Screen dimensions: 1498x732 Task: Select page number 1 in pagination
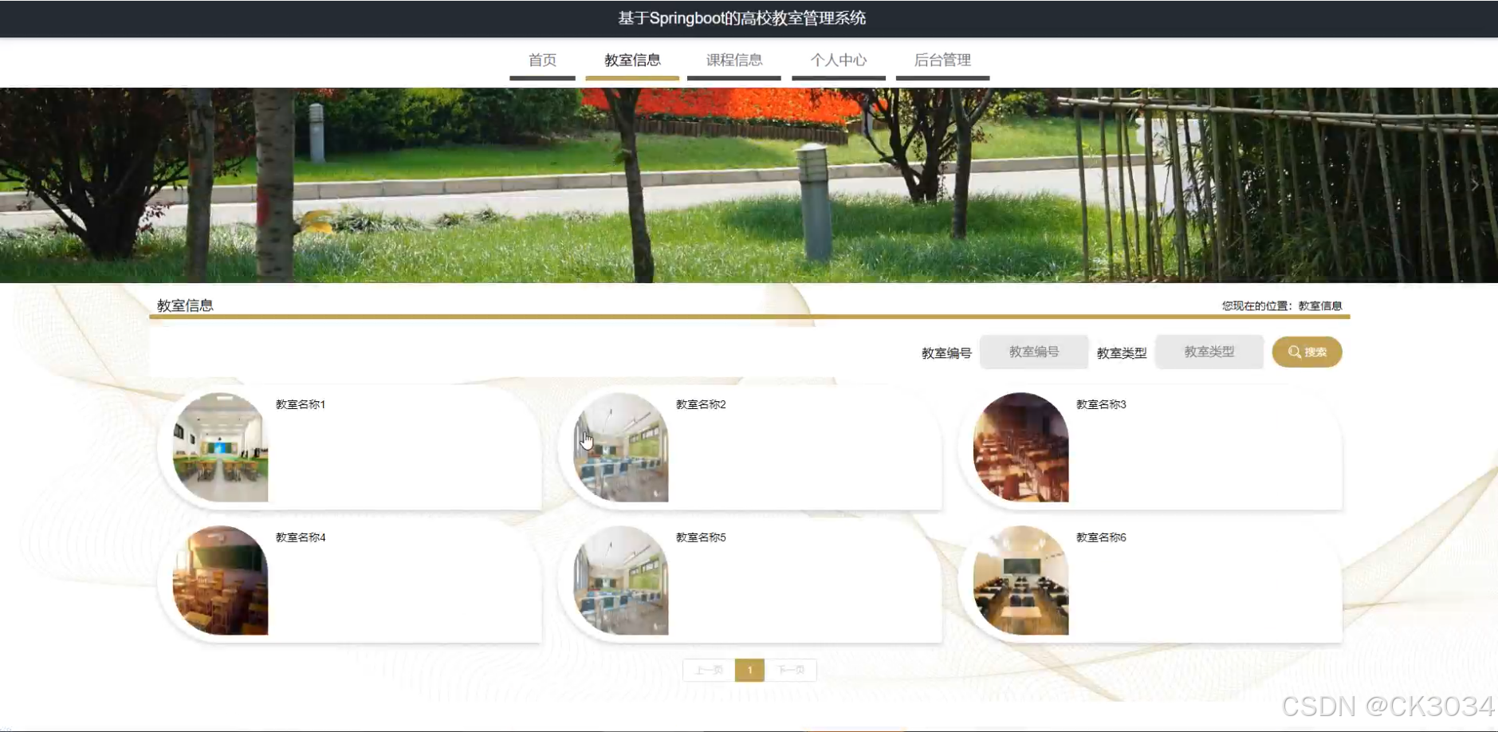point(749,670)
